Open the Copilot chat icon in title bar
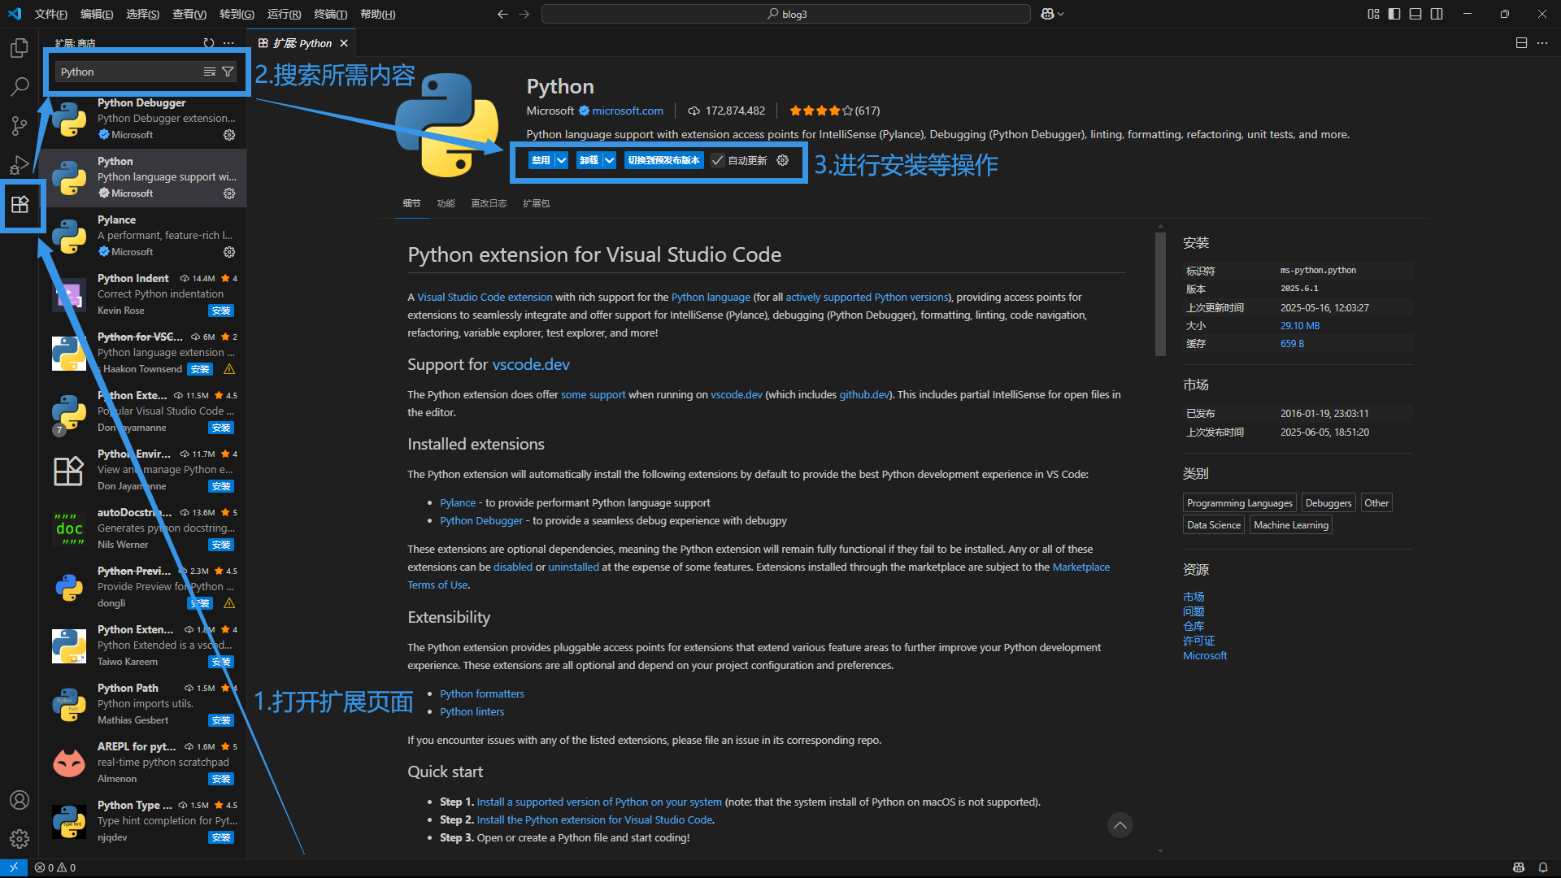Screen dimensions: 1561x878 [1047, 14]
